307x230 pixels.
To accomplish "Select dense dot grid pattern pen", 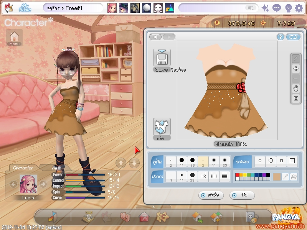I will pos(214,177).
